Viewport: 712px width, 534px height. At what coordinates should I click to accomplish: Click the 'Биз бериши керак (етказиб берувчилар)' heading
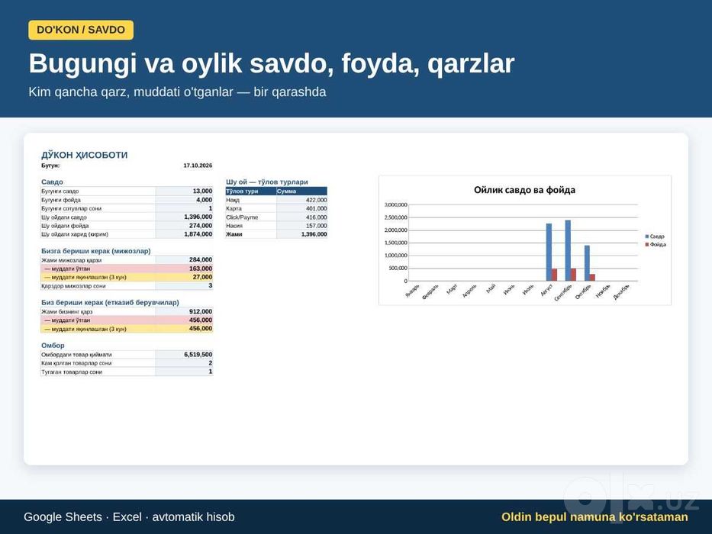click(x=110, y=302)
